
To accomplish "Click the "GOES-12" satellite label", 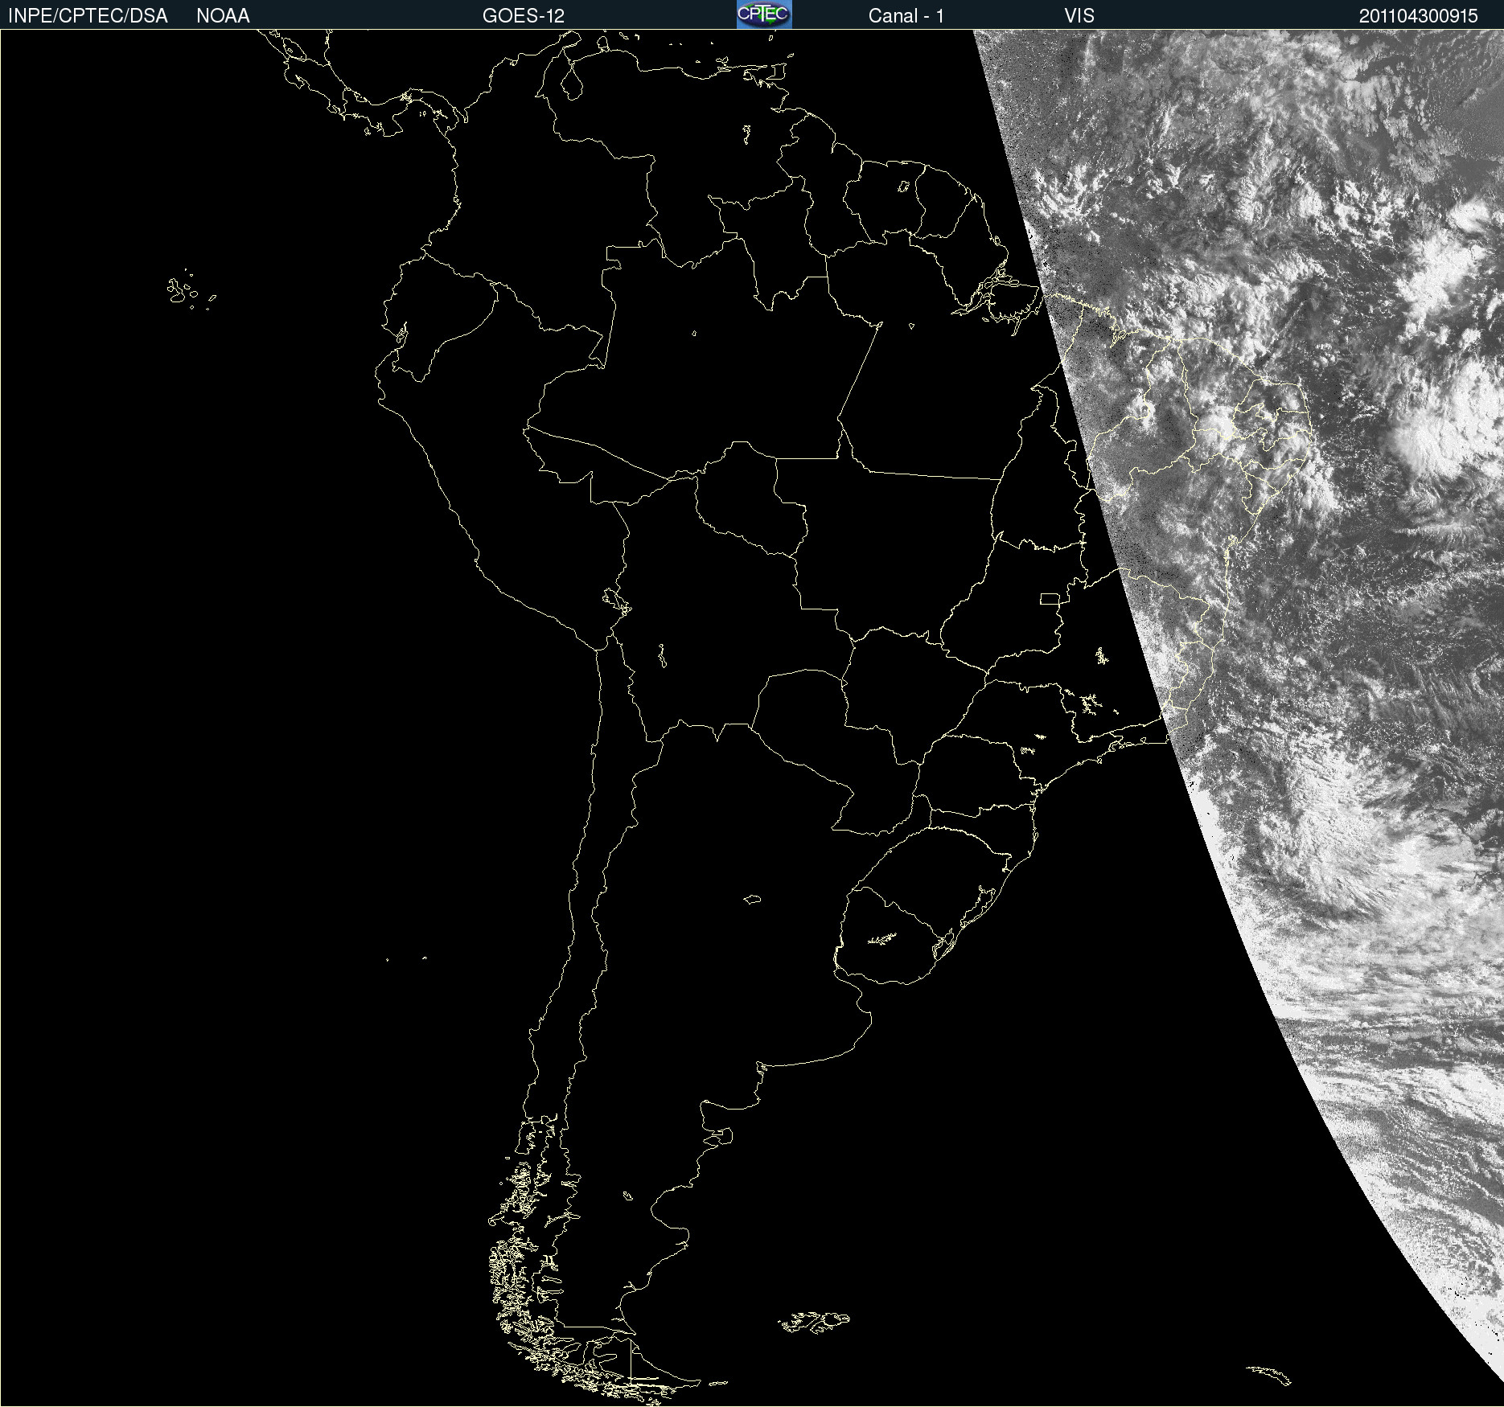I will pyautogui.click(x=524, y=16).
